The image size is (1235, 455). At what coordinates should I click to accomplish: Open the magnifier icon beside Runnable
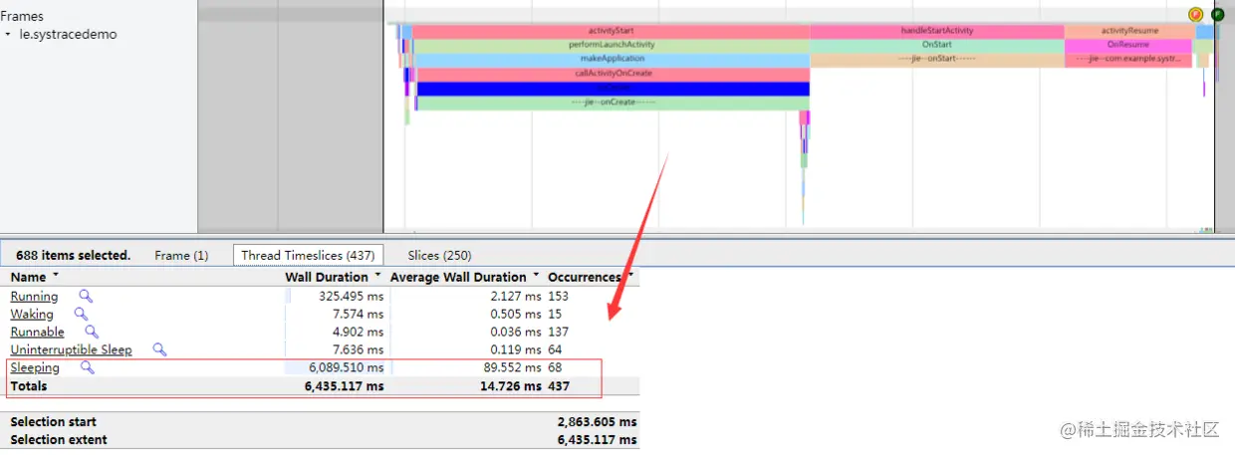click(x=93, y=332)
